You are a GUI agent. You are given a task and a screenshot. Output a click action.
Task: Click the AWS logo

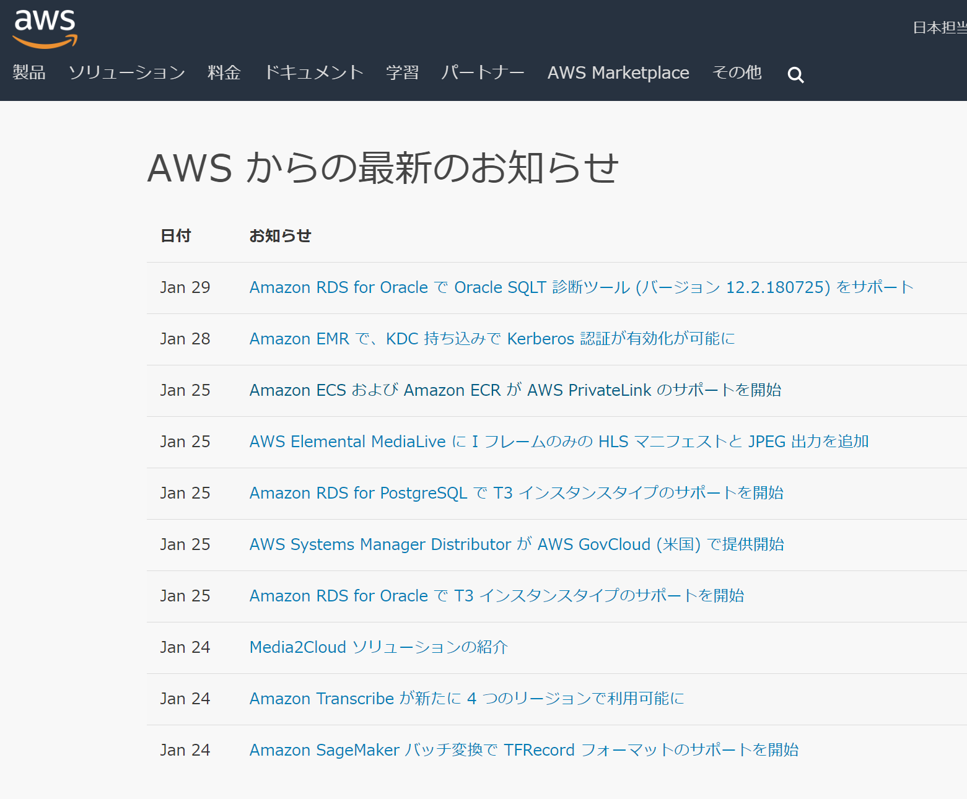tap(45, 28)
